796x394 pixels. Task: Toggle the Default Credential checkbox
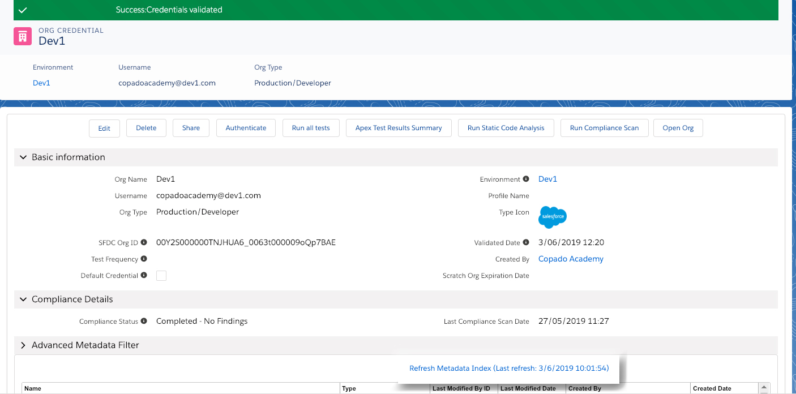pyautogui.click(x=161, y=276)
